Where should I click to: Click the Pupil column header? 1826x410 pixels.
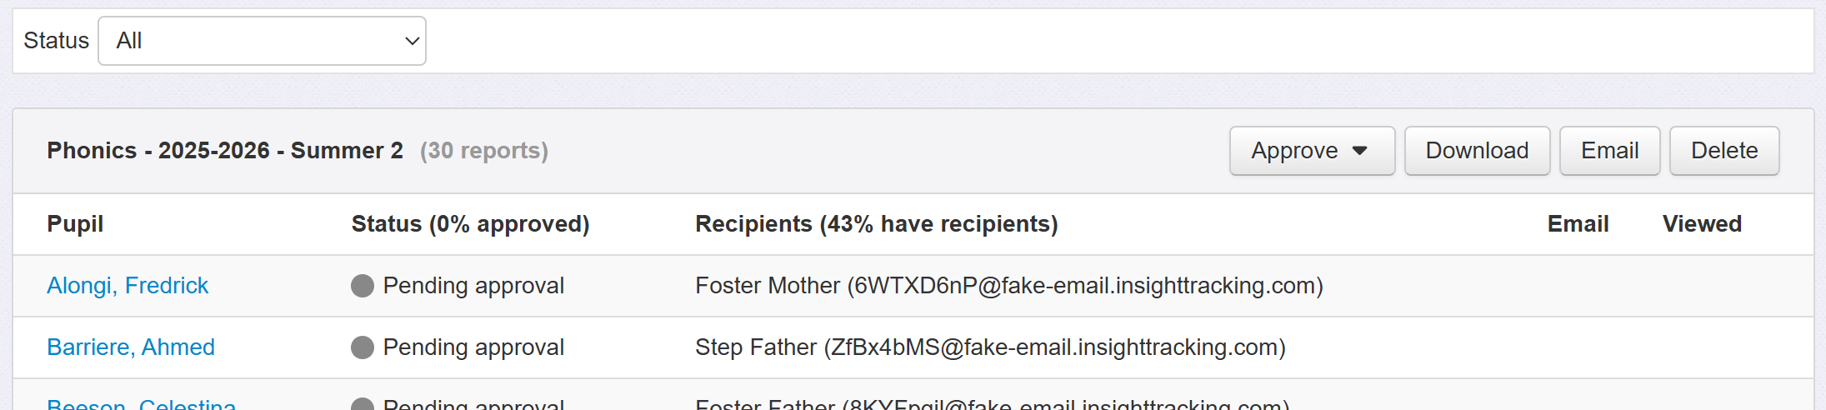75,224
